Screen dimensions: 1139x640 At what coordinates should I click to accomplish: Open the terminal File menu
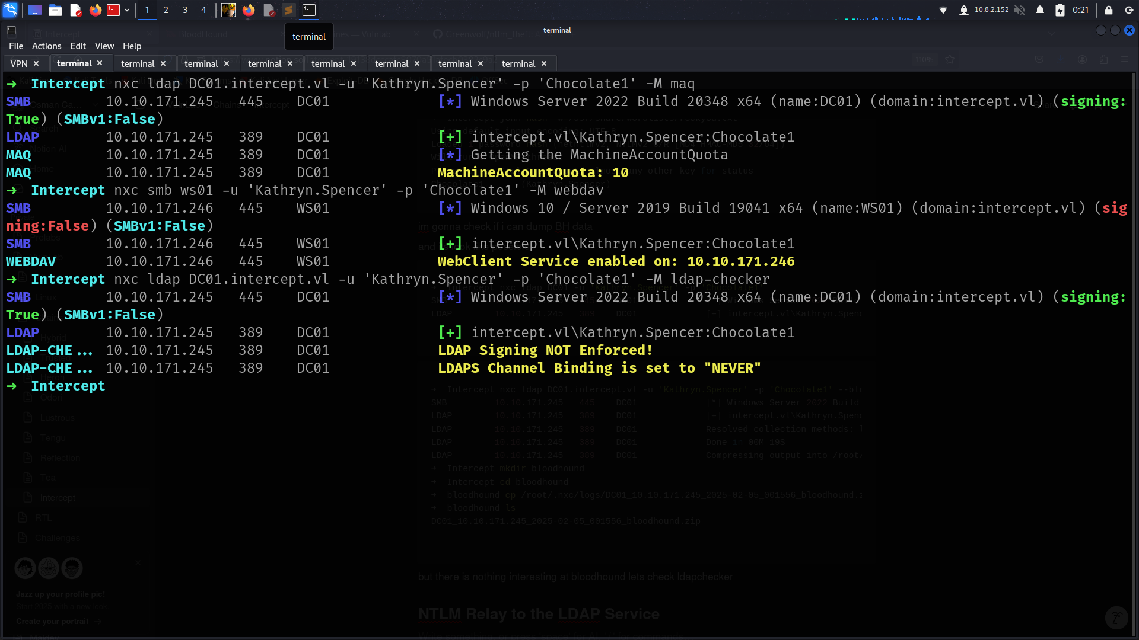[x=16, y=46]
